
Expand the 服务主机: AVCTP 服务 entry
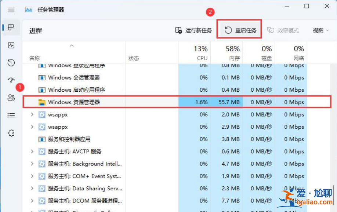[31, 151]
